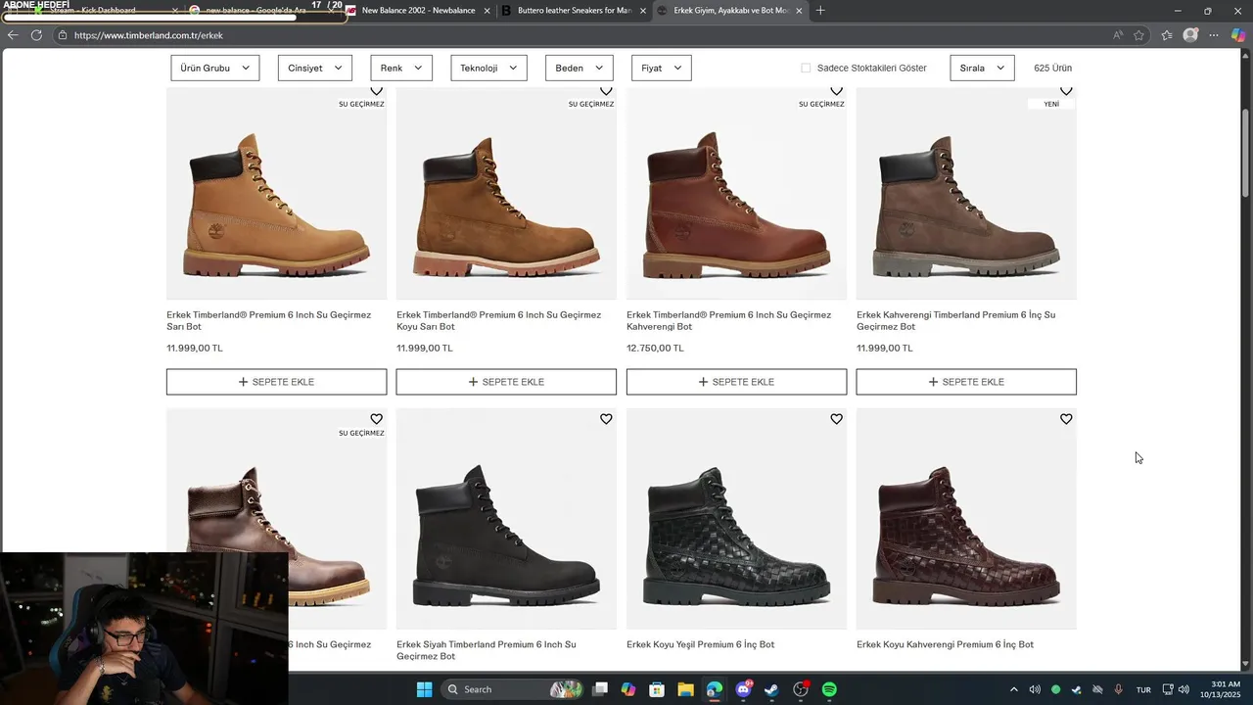Add page to favorites star icon

click(x=1139, y=35)
